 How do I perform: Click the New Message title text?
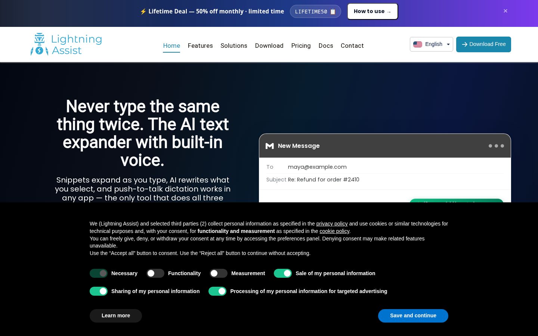pyautogui.click(x=299, y=146)
